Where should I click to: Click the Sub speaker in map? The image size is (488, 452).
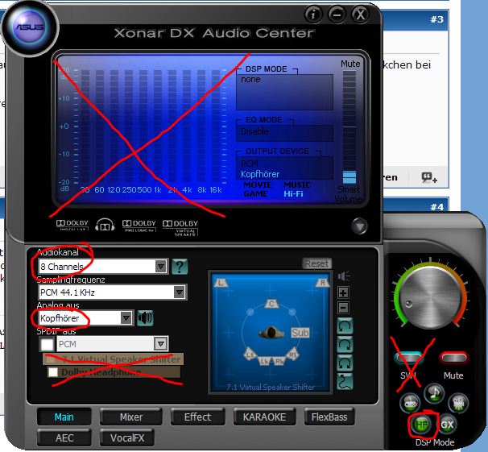[x=300, y=333]
